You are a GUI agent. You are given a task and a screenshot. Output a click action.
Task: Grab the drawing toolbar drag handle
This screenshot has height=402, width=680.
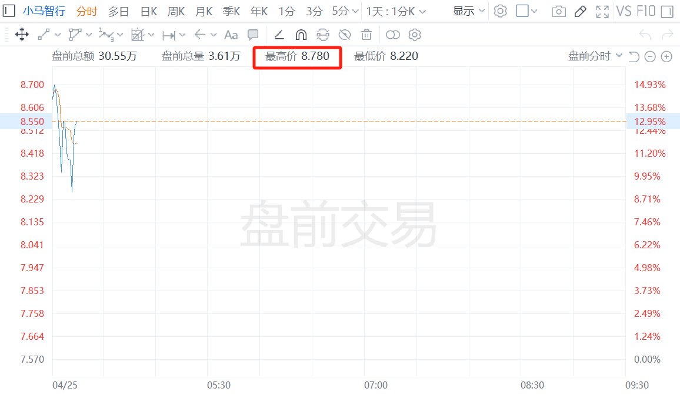[x=6, y=35]
